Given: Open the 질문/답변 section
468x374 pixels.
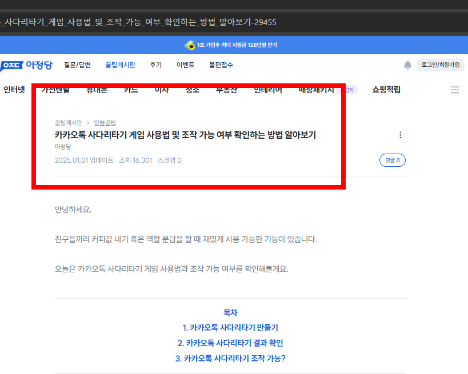Looking at the screenshot, I should click(80, 65).
